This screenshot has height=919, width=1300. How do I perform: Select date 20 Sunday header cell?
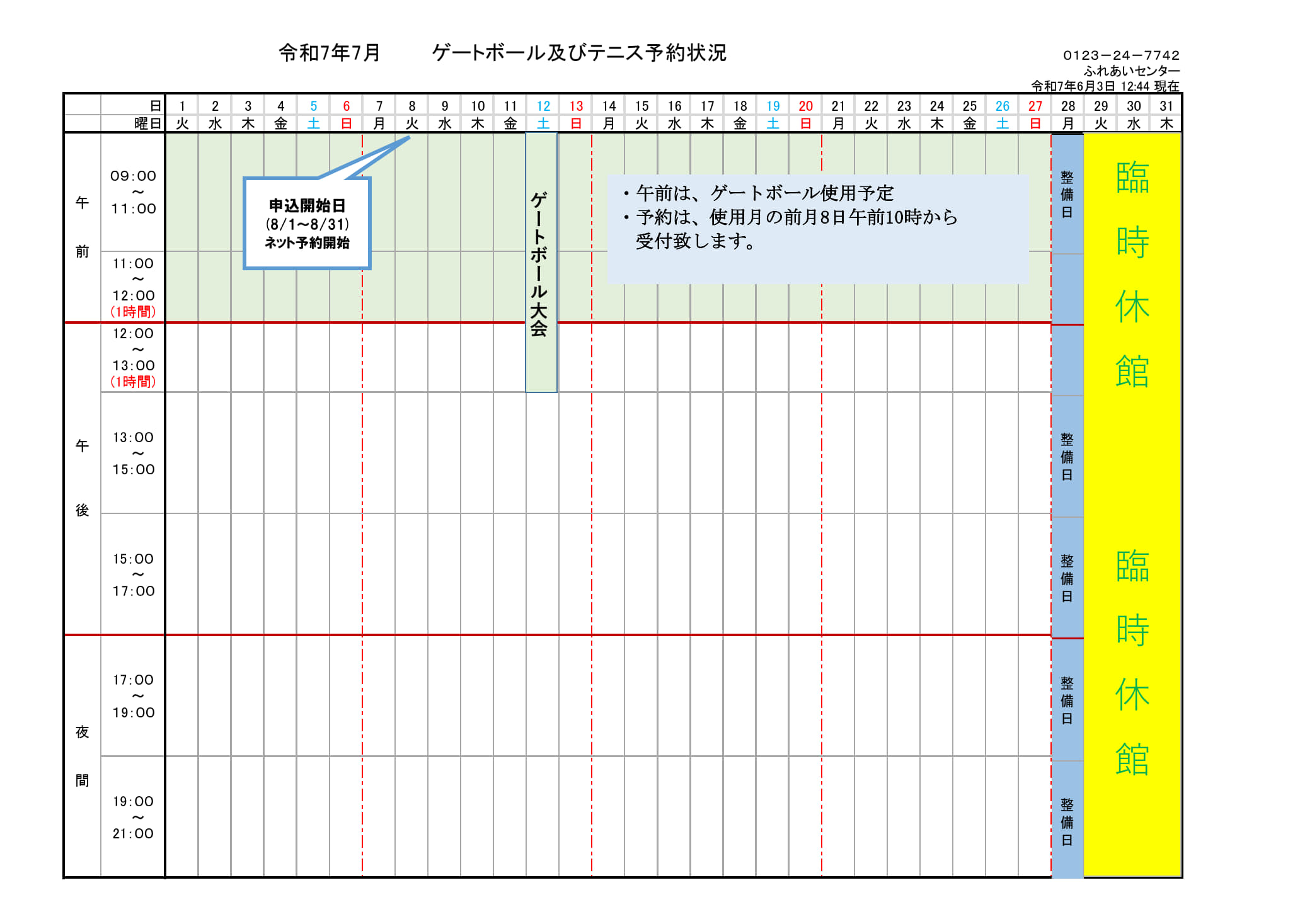(805, 106)
